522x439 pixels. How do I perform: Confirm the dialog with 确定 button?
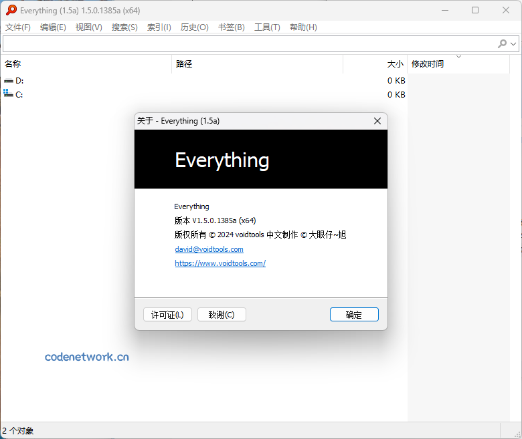354,314
